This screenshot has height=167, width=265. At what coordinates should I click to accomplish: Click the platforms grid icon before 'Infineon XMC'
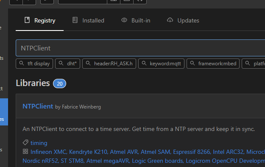25,151
